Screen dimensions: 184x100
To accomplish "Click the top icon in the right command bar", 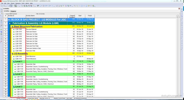I will pyautogui.click(x=182, y=9).
